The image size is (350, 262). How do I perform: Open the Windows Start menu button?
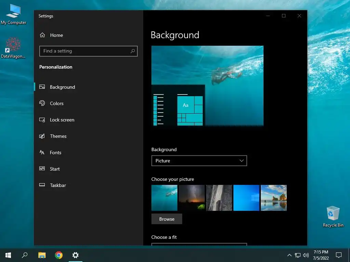pyautogui.click(x=8, y=255)
